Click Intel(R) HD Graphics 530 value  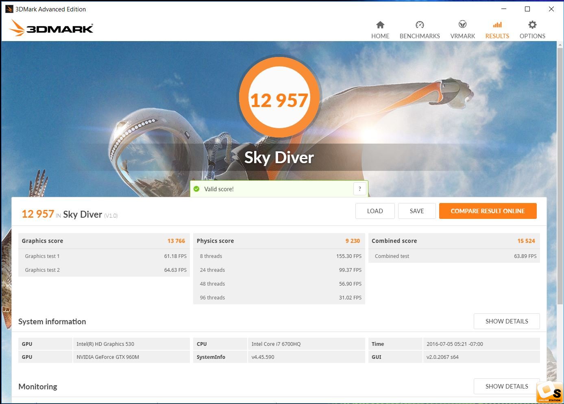[x=105, y=344]
